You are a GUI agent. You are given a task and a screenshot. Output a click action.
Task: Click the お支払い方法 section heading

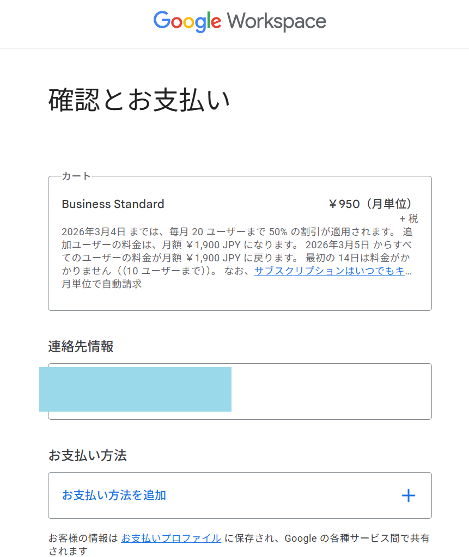(87, 455)
